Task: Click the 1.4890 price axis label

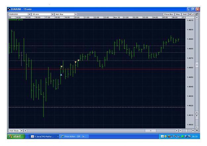Action: [190, 39]
